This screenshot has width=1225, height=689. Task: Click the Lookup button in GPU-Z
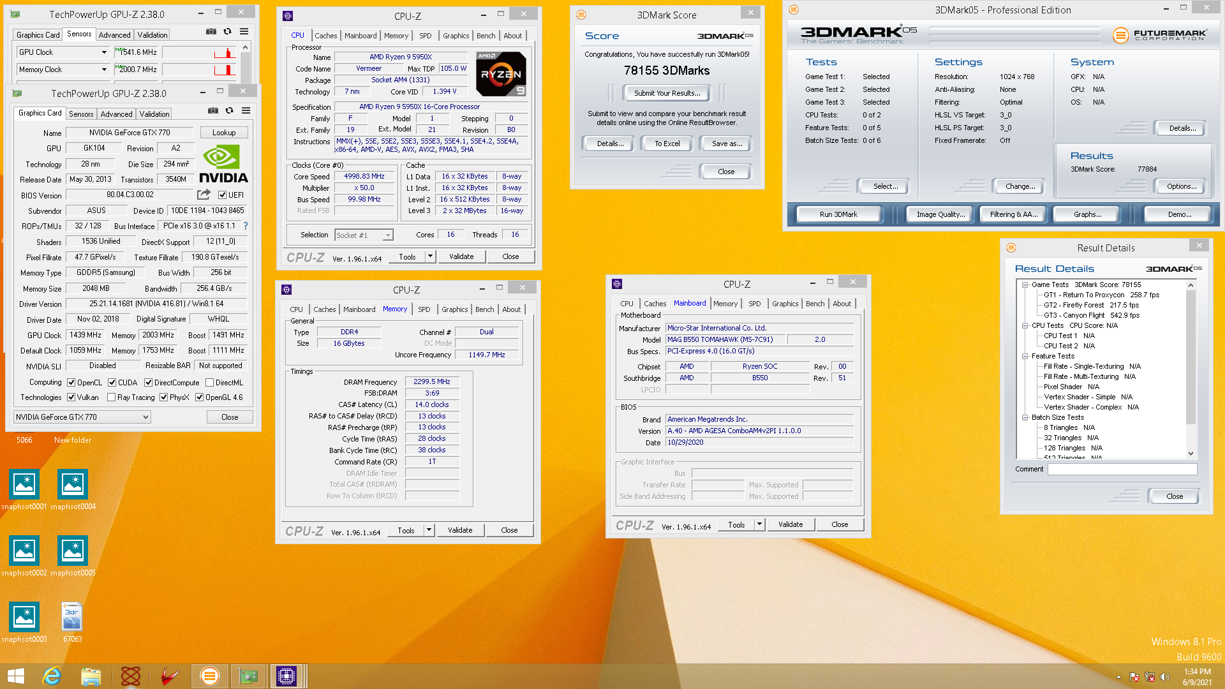pos(224,133)
